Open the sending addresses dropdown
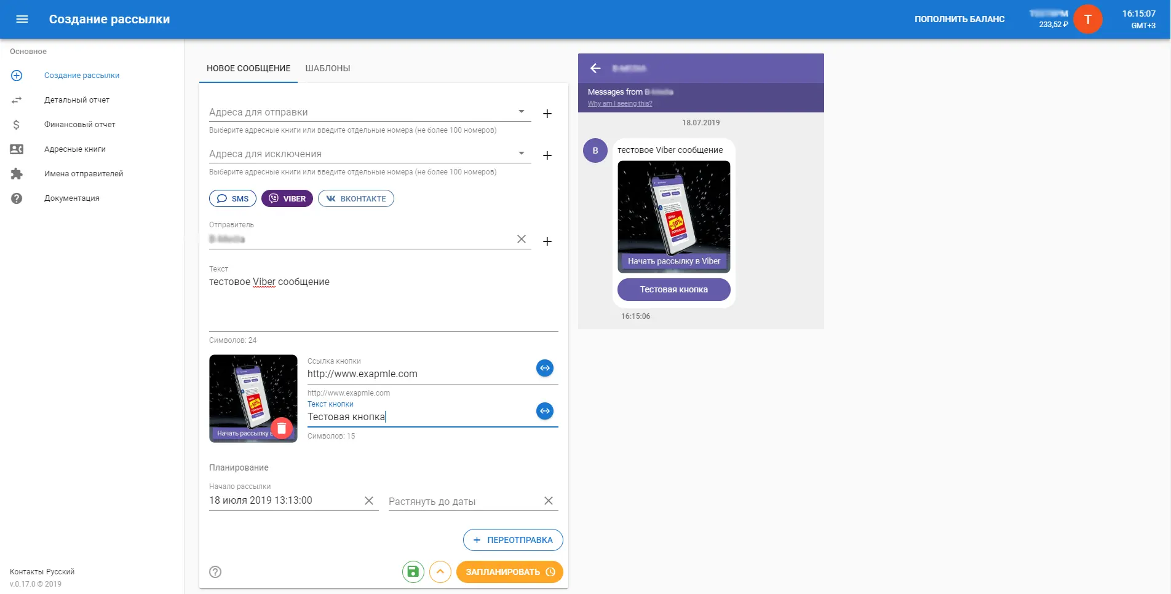Screen dimensions: 1171x594 521,111
